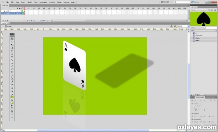Viewport: 218px width, 132px height.
Task: Select the Subselection tool
Action: point(12,42)
